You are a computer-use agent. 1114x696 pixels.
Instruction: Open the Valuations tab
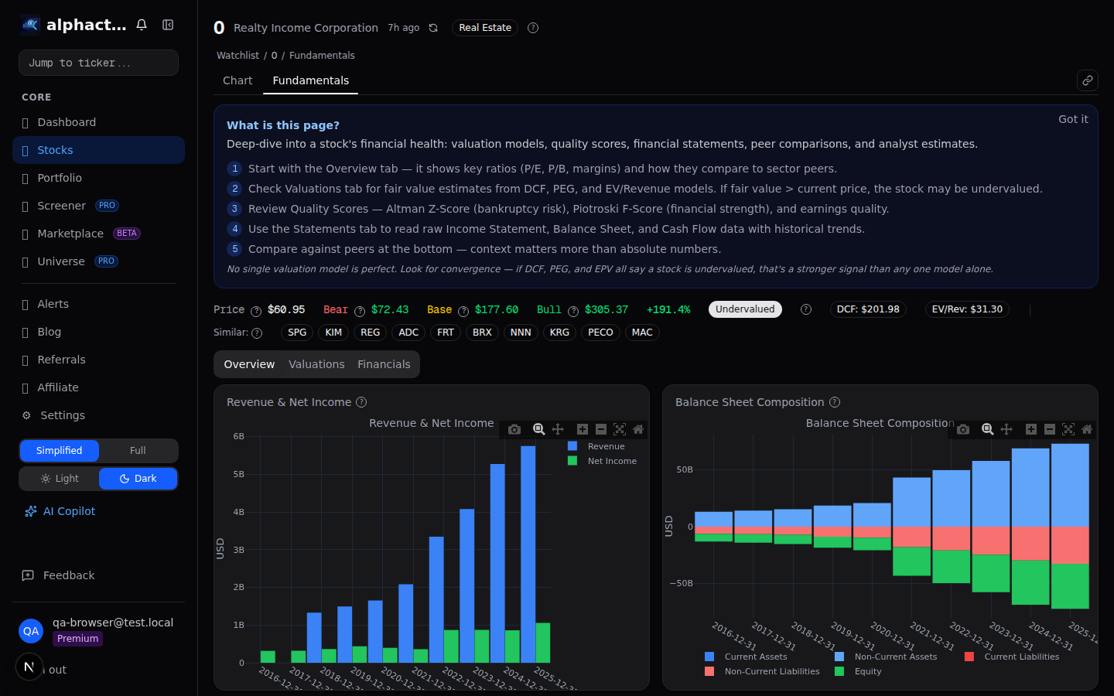316,363
